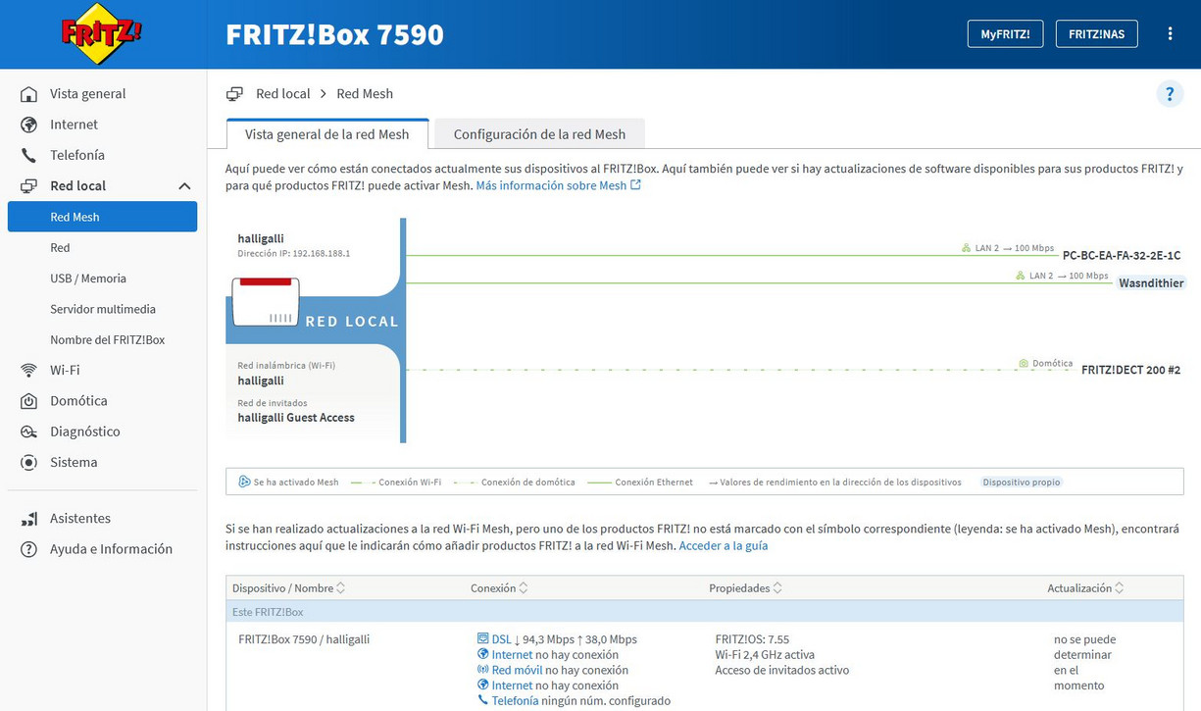Viewport: 1201px width, 711px height.
Task: Click the Internet globe icon in sidebar
Action: pyautogui.click(x=29, y=125)
